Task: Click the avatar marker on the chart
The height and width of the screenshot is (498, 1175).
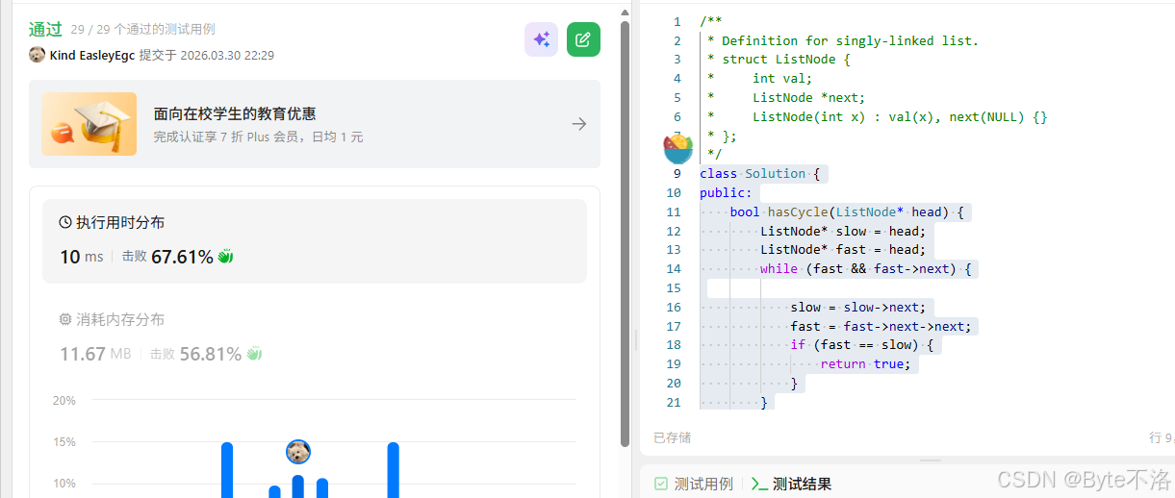Action: pyautogui.click(x=298, y=451)
